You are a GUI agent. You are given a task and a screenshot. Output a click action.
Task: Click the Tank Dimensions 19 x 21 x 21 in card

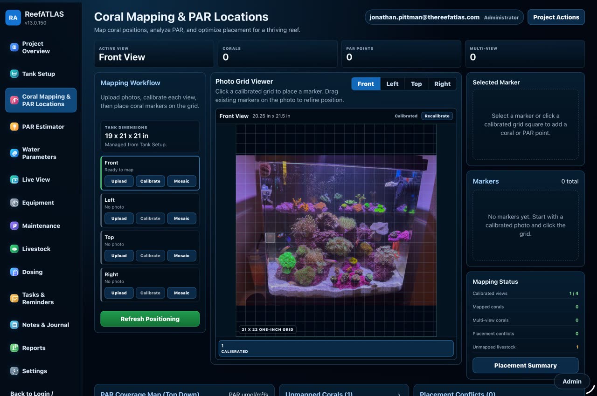tap(150, 137)
